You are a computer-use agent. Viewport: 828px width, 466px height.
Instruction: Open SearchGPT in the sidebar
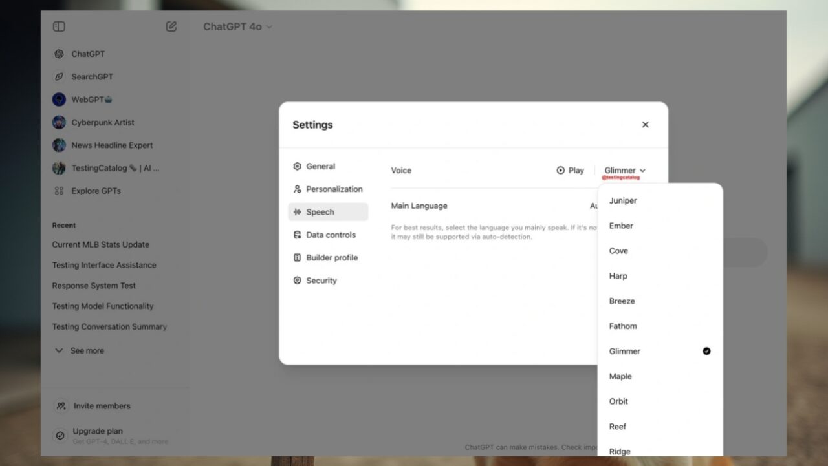click(x=92, y=76)
